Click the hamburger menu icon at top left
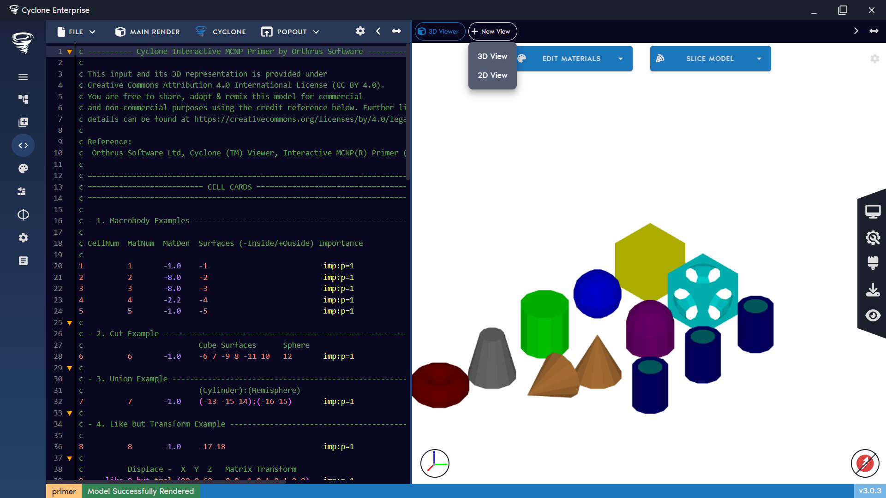 click(23, 77)
